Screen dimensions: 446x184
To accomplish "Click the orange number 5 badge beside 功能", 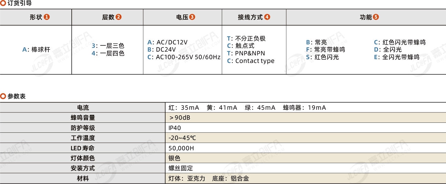I will coord(376,17).
